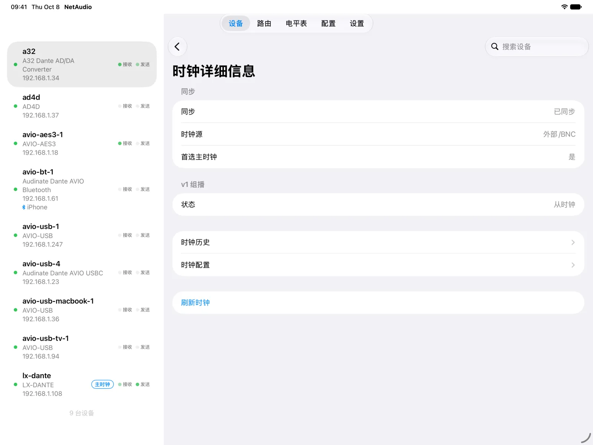The height and width of the screenshot is (445, 593).
Task: Click the search magnifier icon
Action: (494, 47)
